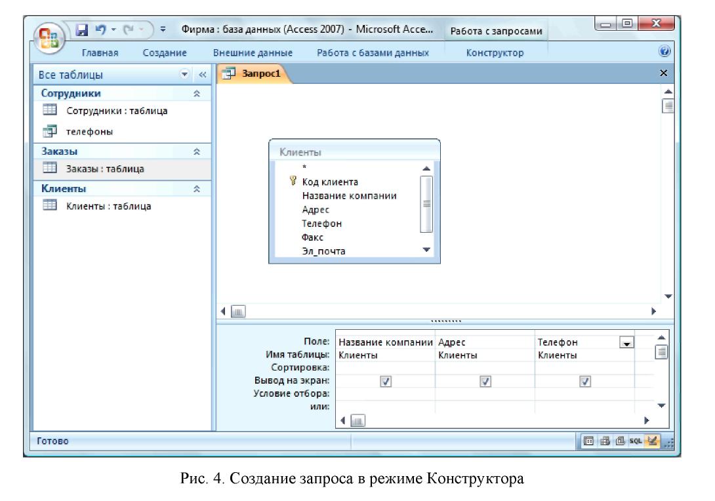Open the Работа с базами данных tab

click(373, 53)
